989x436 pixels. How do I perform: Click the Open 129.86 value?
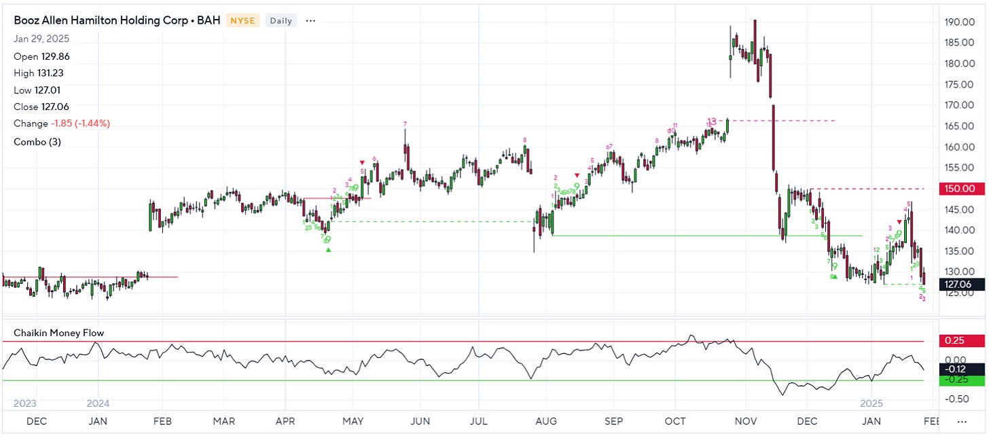click(x=41, y=56)
